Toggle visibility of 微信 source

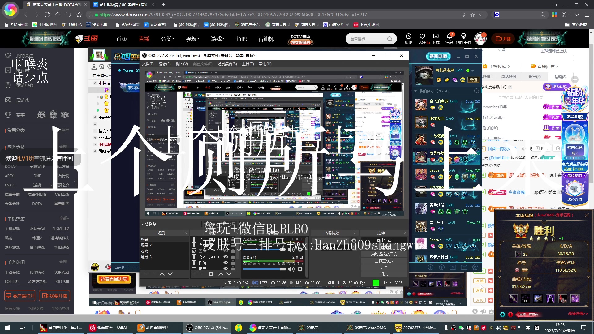click(226, 263)
